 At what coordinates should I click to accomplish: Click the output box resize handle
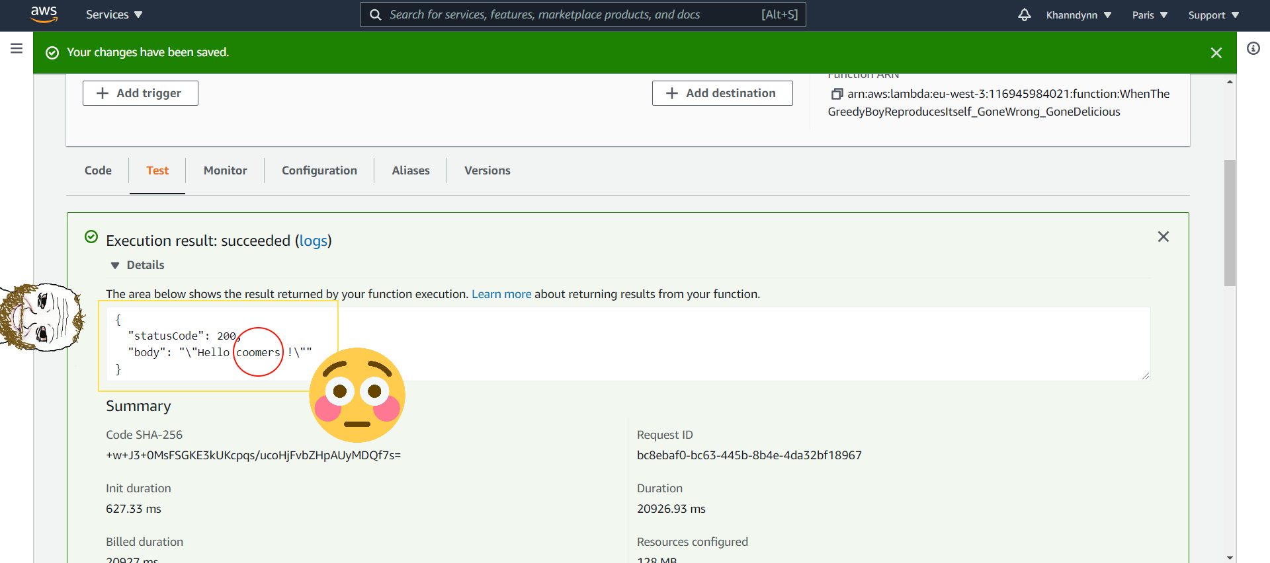(1145, 375)
